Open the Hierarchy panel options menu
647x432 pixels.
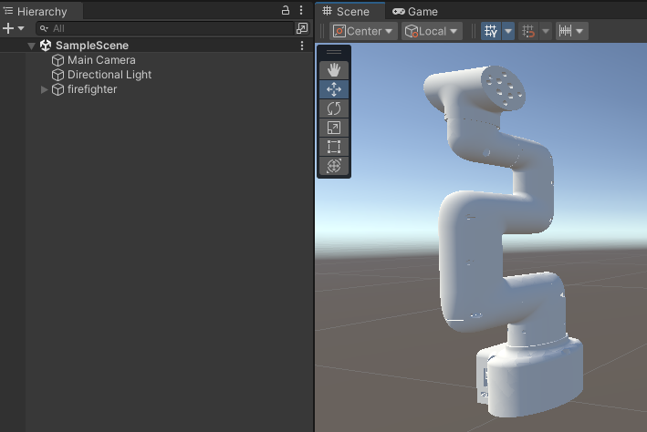pos(301,10)
